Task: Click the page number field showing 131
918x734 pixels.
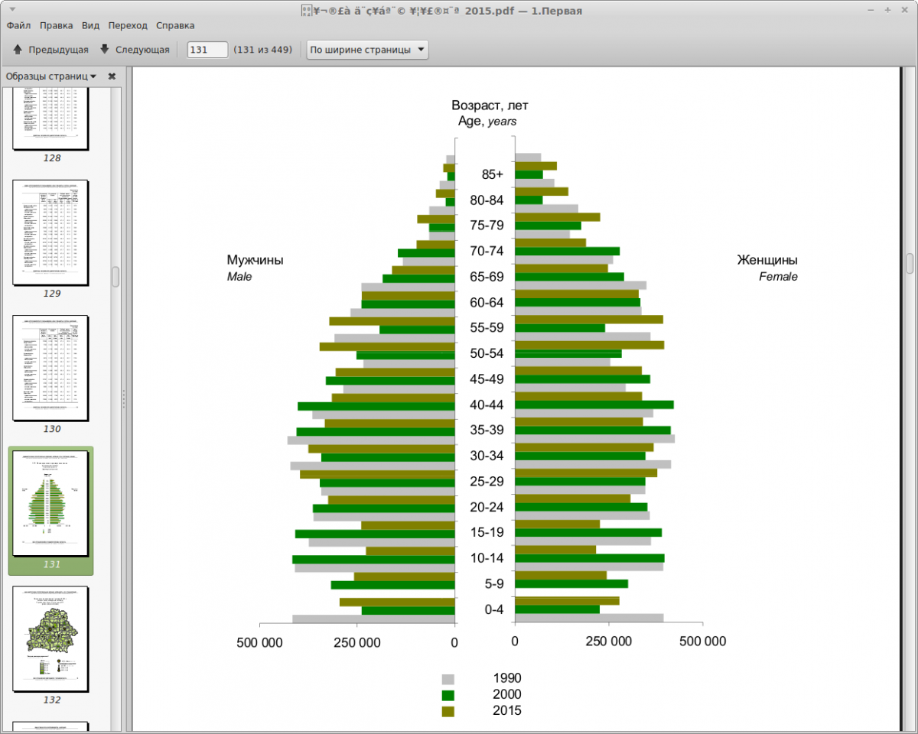Action: coord(208,50)
